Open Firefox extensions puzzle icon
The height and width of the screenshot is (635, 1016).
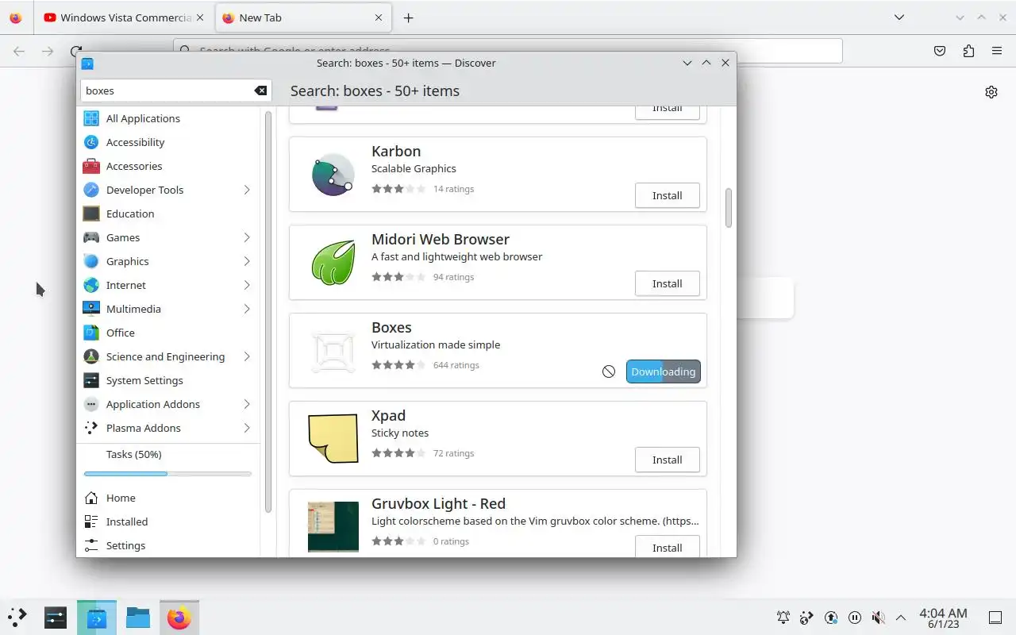[968, 51]
